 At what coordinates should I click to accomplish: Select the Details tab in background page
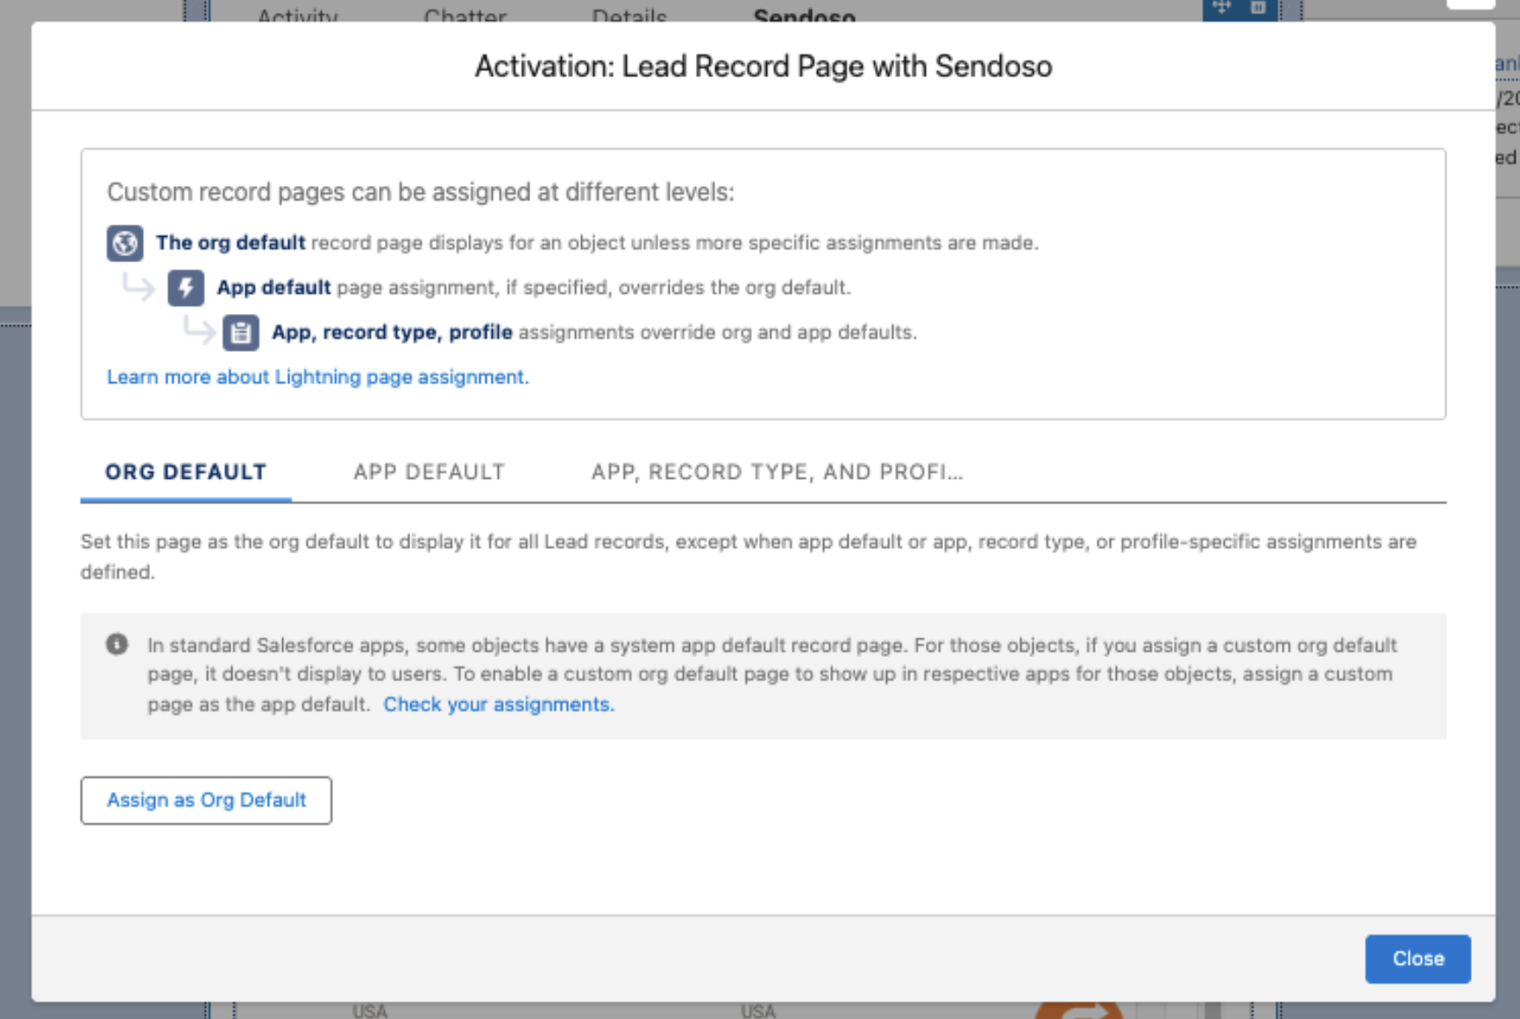coord(629,15)
